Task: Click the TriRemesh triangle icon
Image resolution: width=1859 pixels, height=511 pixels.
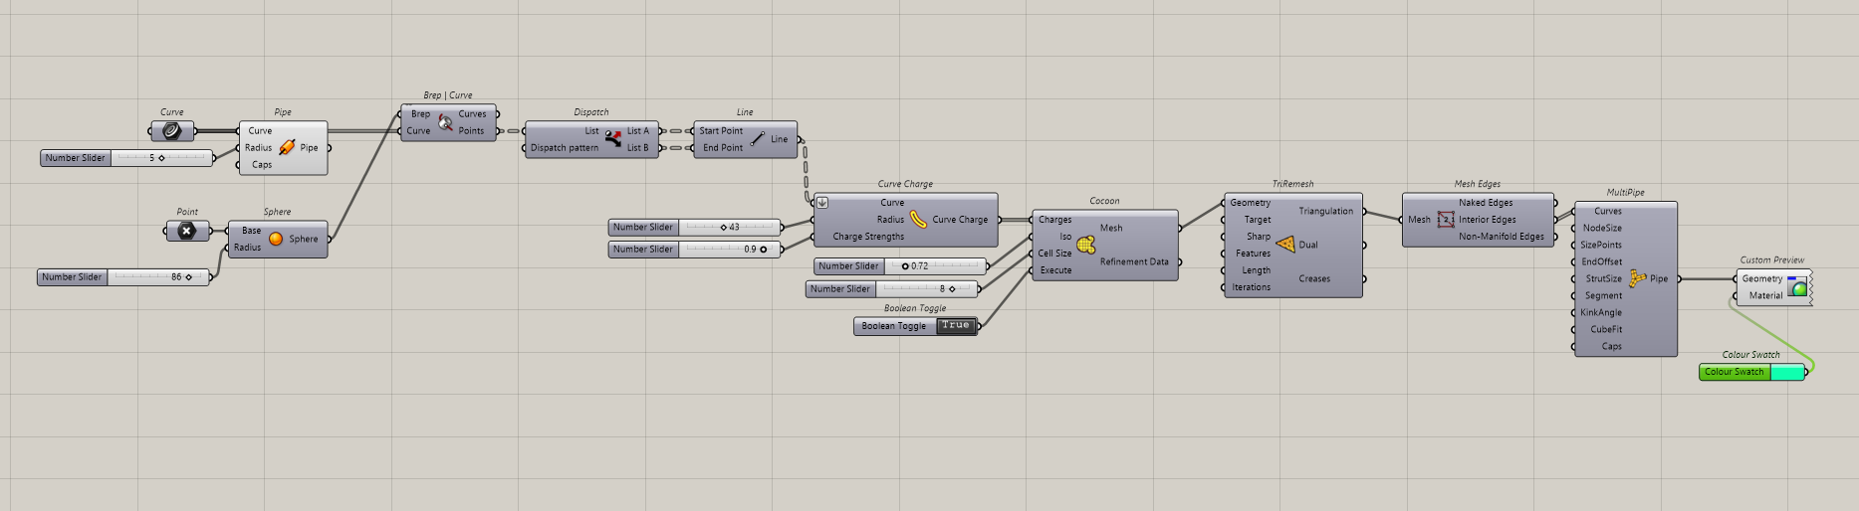Action: coord(1285,245)
